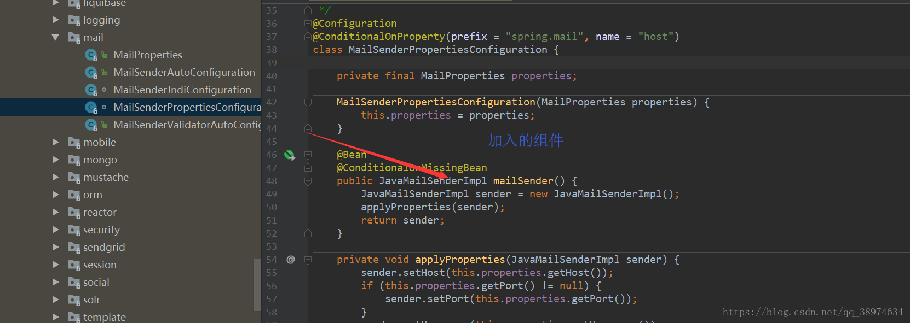Image resolution: width=910 pixels, height=323 pixels.
Task: Open MailSenderJndiConfiguration class
Action: 182,90
